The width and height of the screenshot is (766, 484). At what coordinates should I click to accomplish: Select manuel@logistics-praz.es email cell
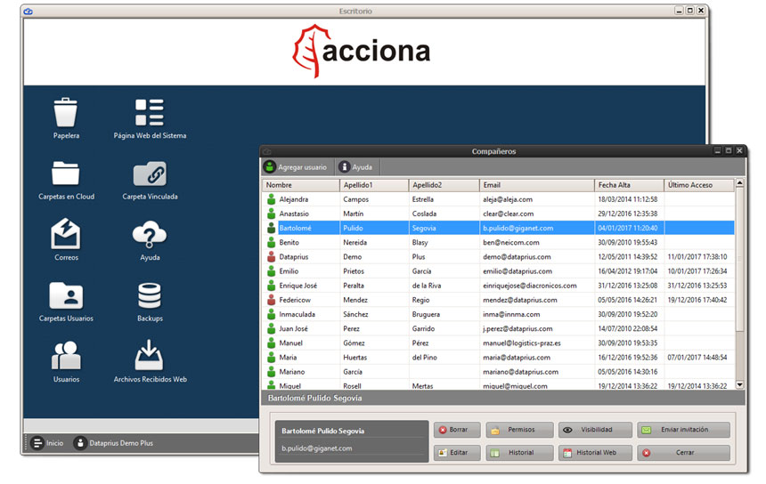[522, 343]
